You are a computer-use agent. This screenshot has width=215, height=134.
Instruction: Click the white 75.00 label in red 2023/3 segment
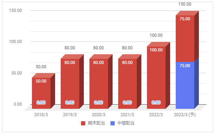click(185, 19)
